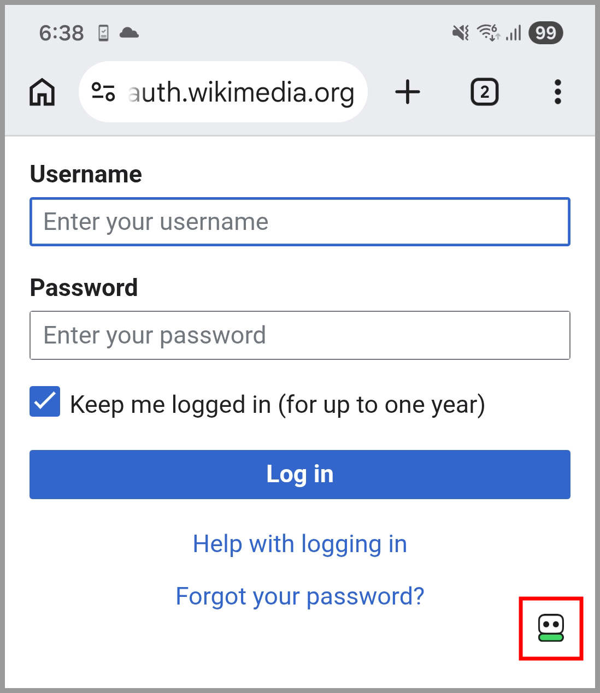Screen dimensions: 600x693
Task: Open the tab switcher showing 2 tabs
Action: [x=484, y=92]
